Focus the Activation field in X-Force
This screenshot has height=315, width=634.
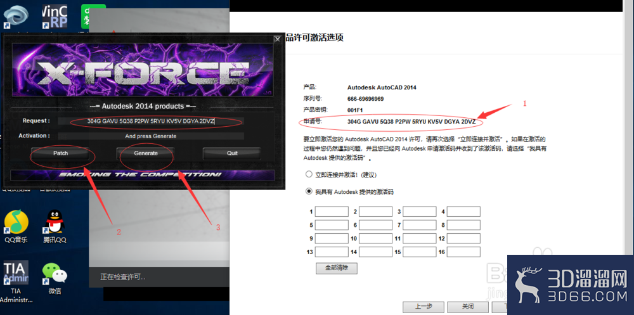point(151,136)
